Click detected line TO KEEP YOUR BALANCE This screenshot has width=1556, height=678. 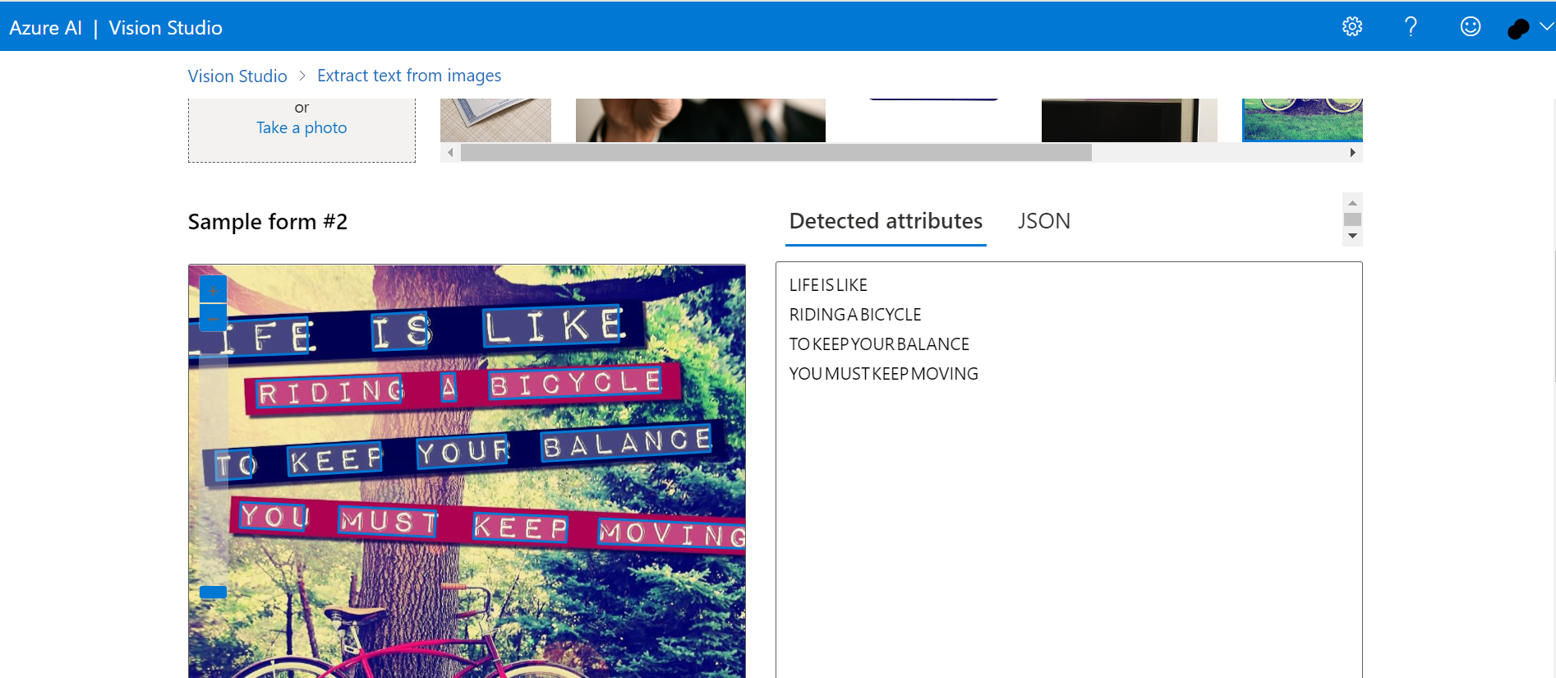[x=879, y=344]
